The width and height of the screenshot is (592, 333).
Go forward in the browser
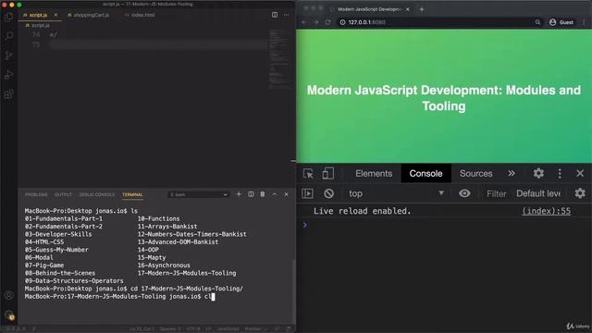point(316,22)
